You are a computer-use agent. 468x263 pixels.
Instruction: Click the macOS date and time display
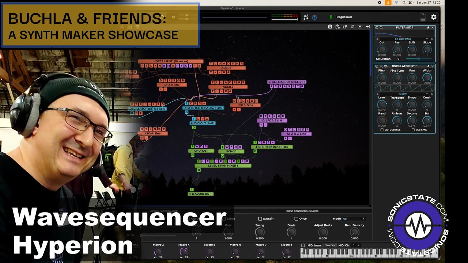pos(429,3)
